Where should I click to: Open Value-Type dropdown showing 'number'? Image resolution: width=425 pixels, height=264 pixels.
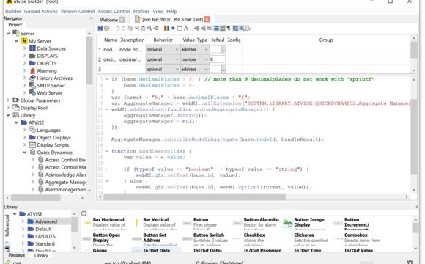(195, 59)
